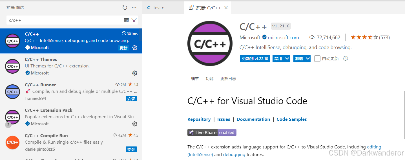This screenshot has width=405, height=160.
Task: Open the Code Samples link
Action: (x=292, y=119)
